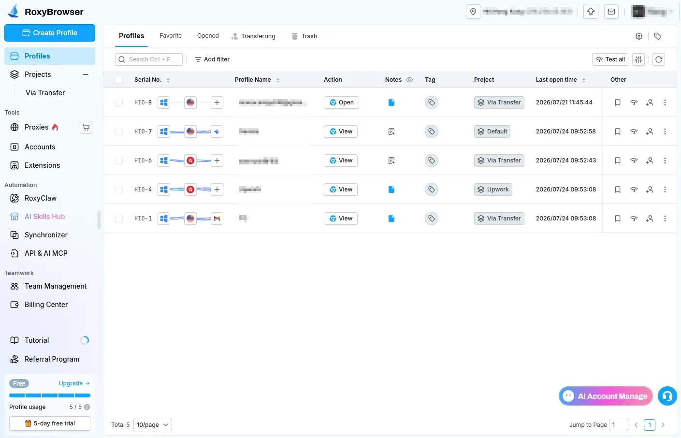
Task: Check the HIO-4 row checkbox
Action: click(x=119, y=190)
